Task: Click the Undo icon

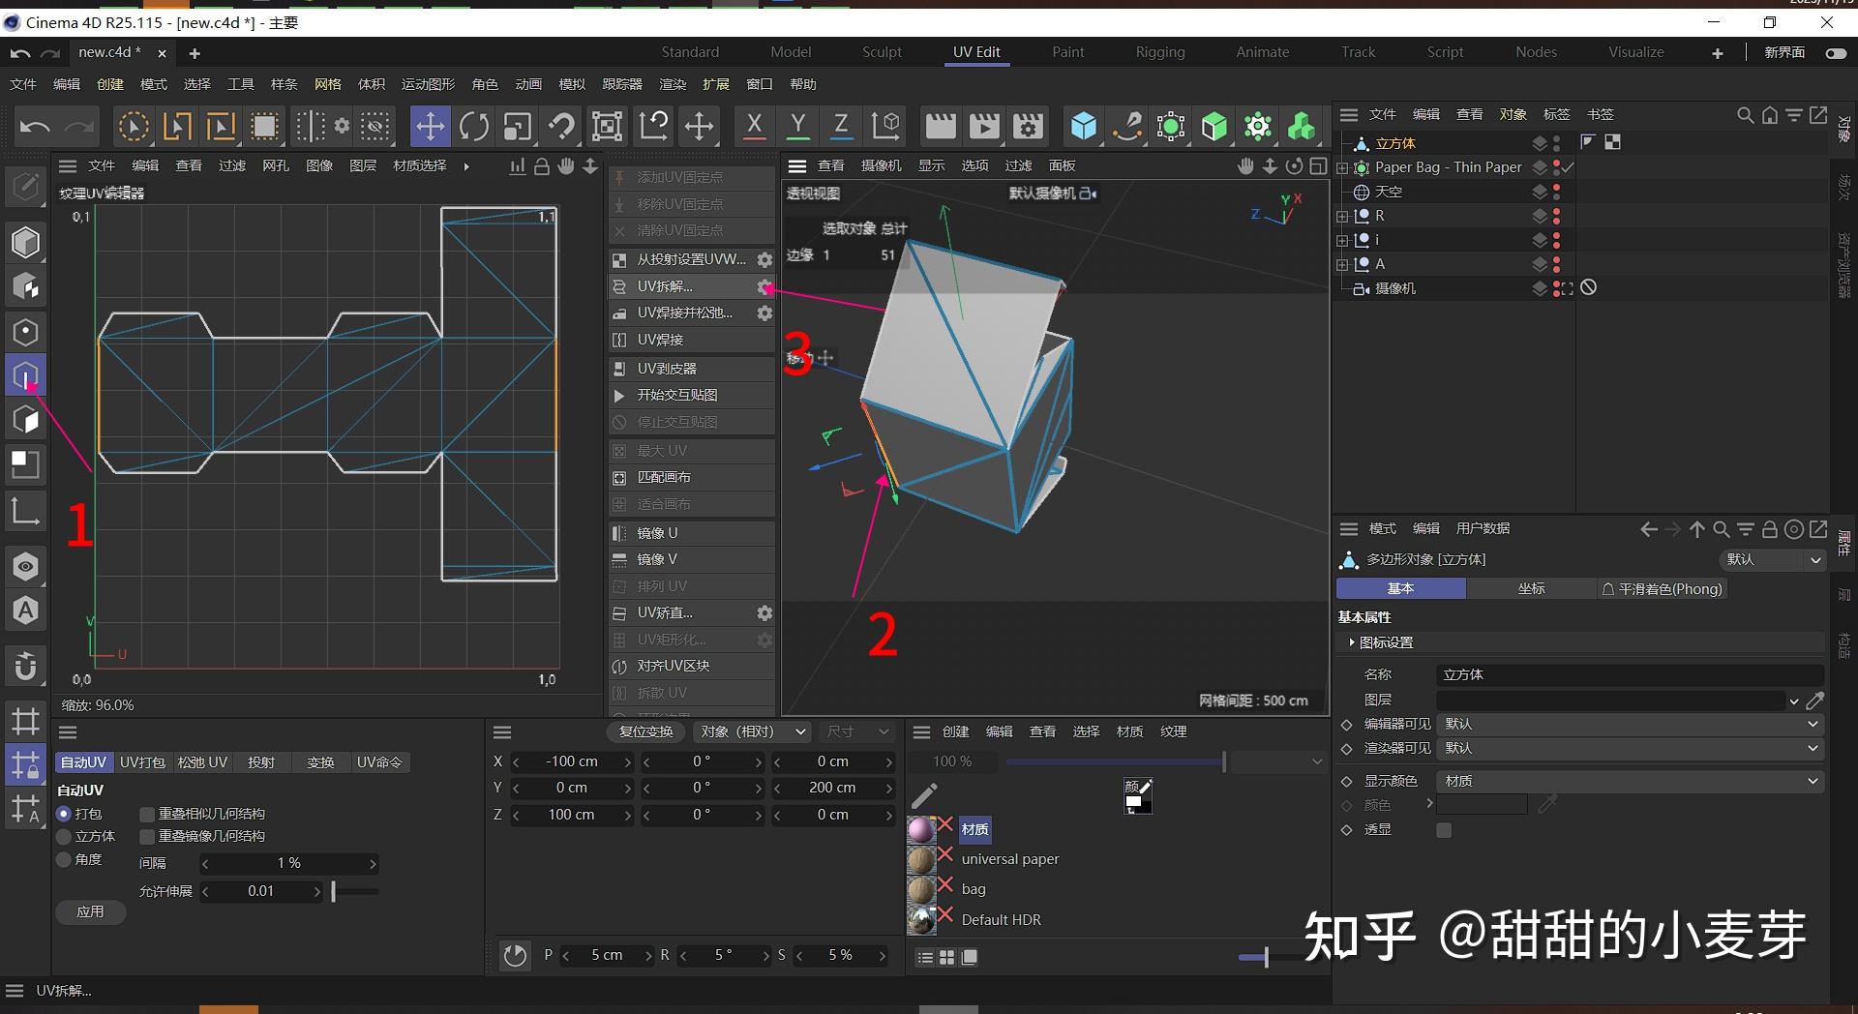Action: (36, 126)
